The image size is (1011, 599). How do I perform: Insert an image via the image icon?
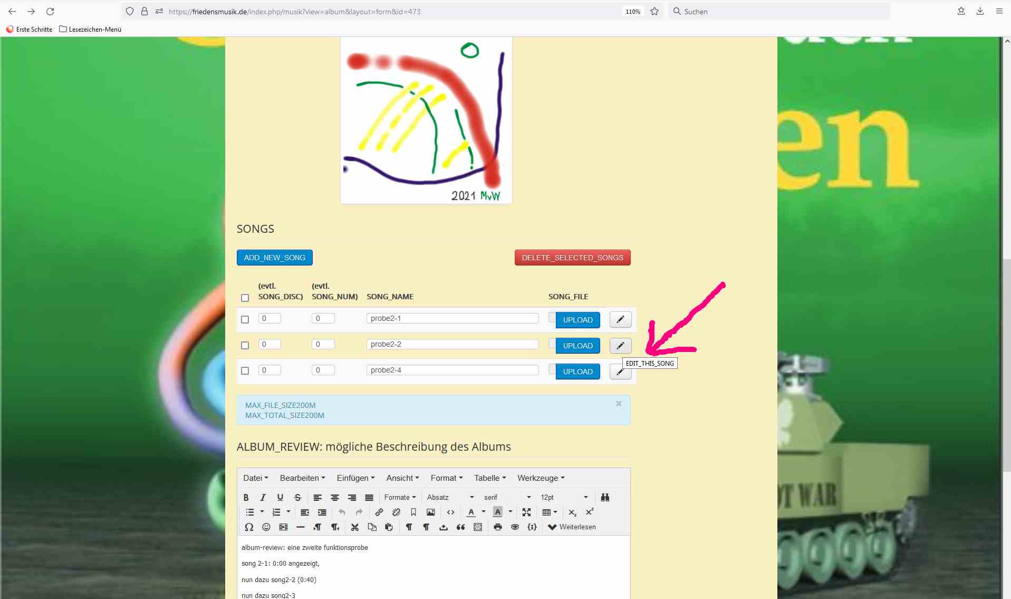pyautogui.click(x=431, y=512)
